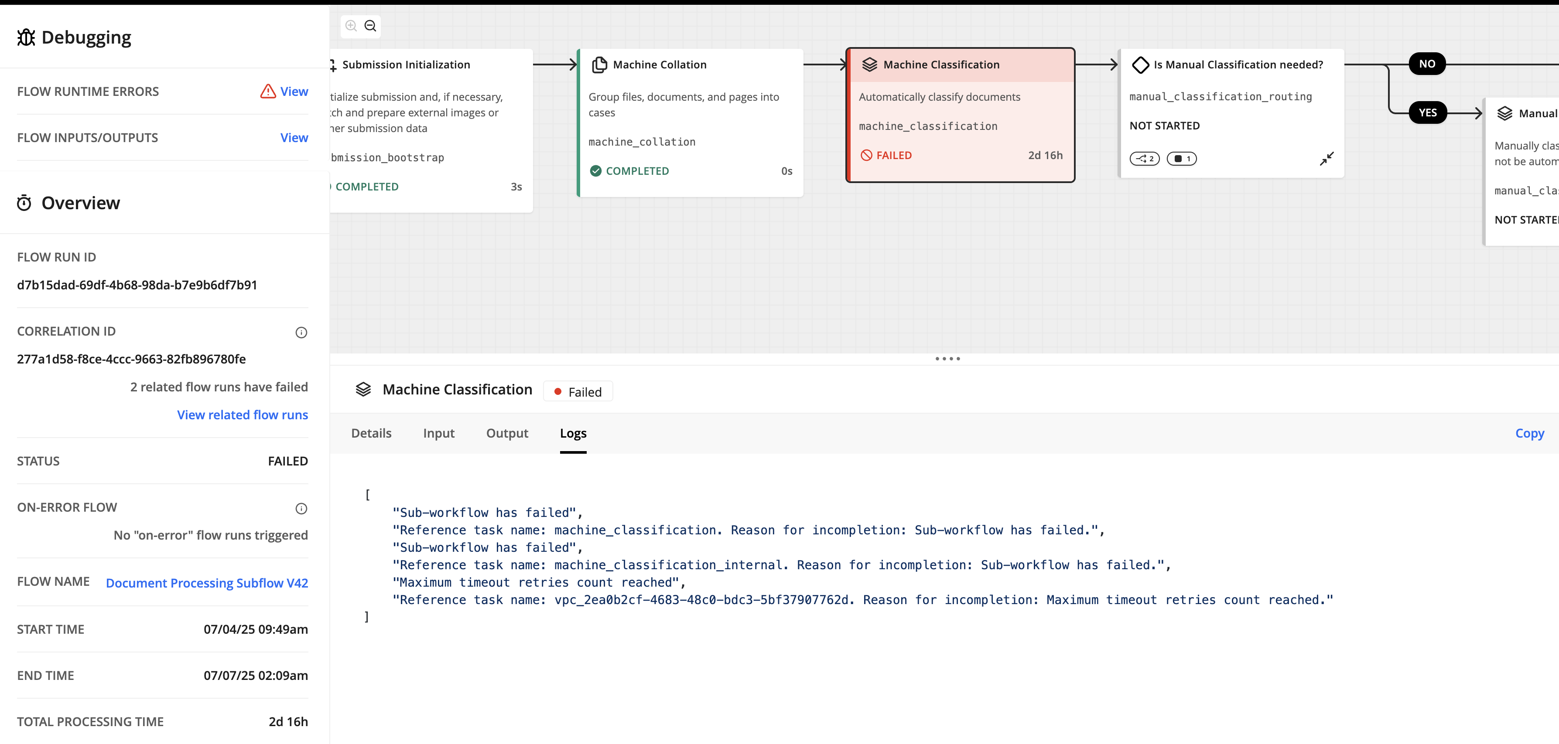The width and height of the screenshot is (1559, 744).
Task: Select the YES branch label
Action: [x=1427, y=112]
